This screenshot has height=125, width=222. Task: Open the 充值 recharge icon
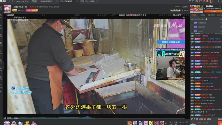click(171, 123)
